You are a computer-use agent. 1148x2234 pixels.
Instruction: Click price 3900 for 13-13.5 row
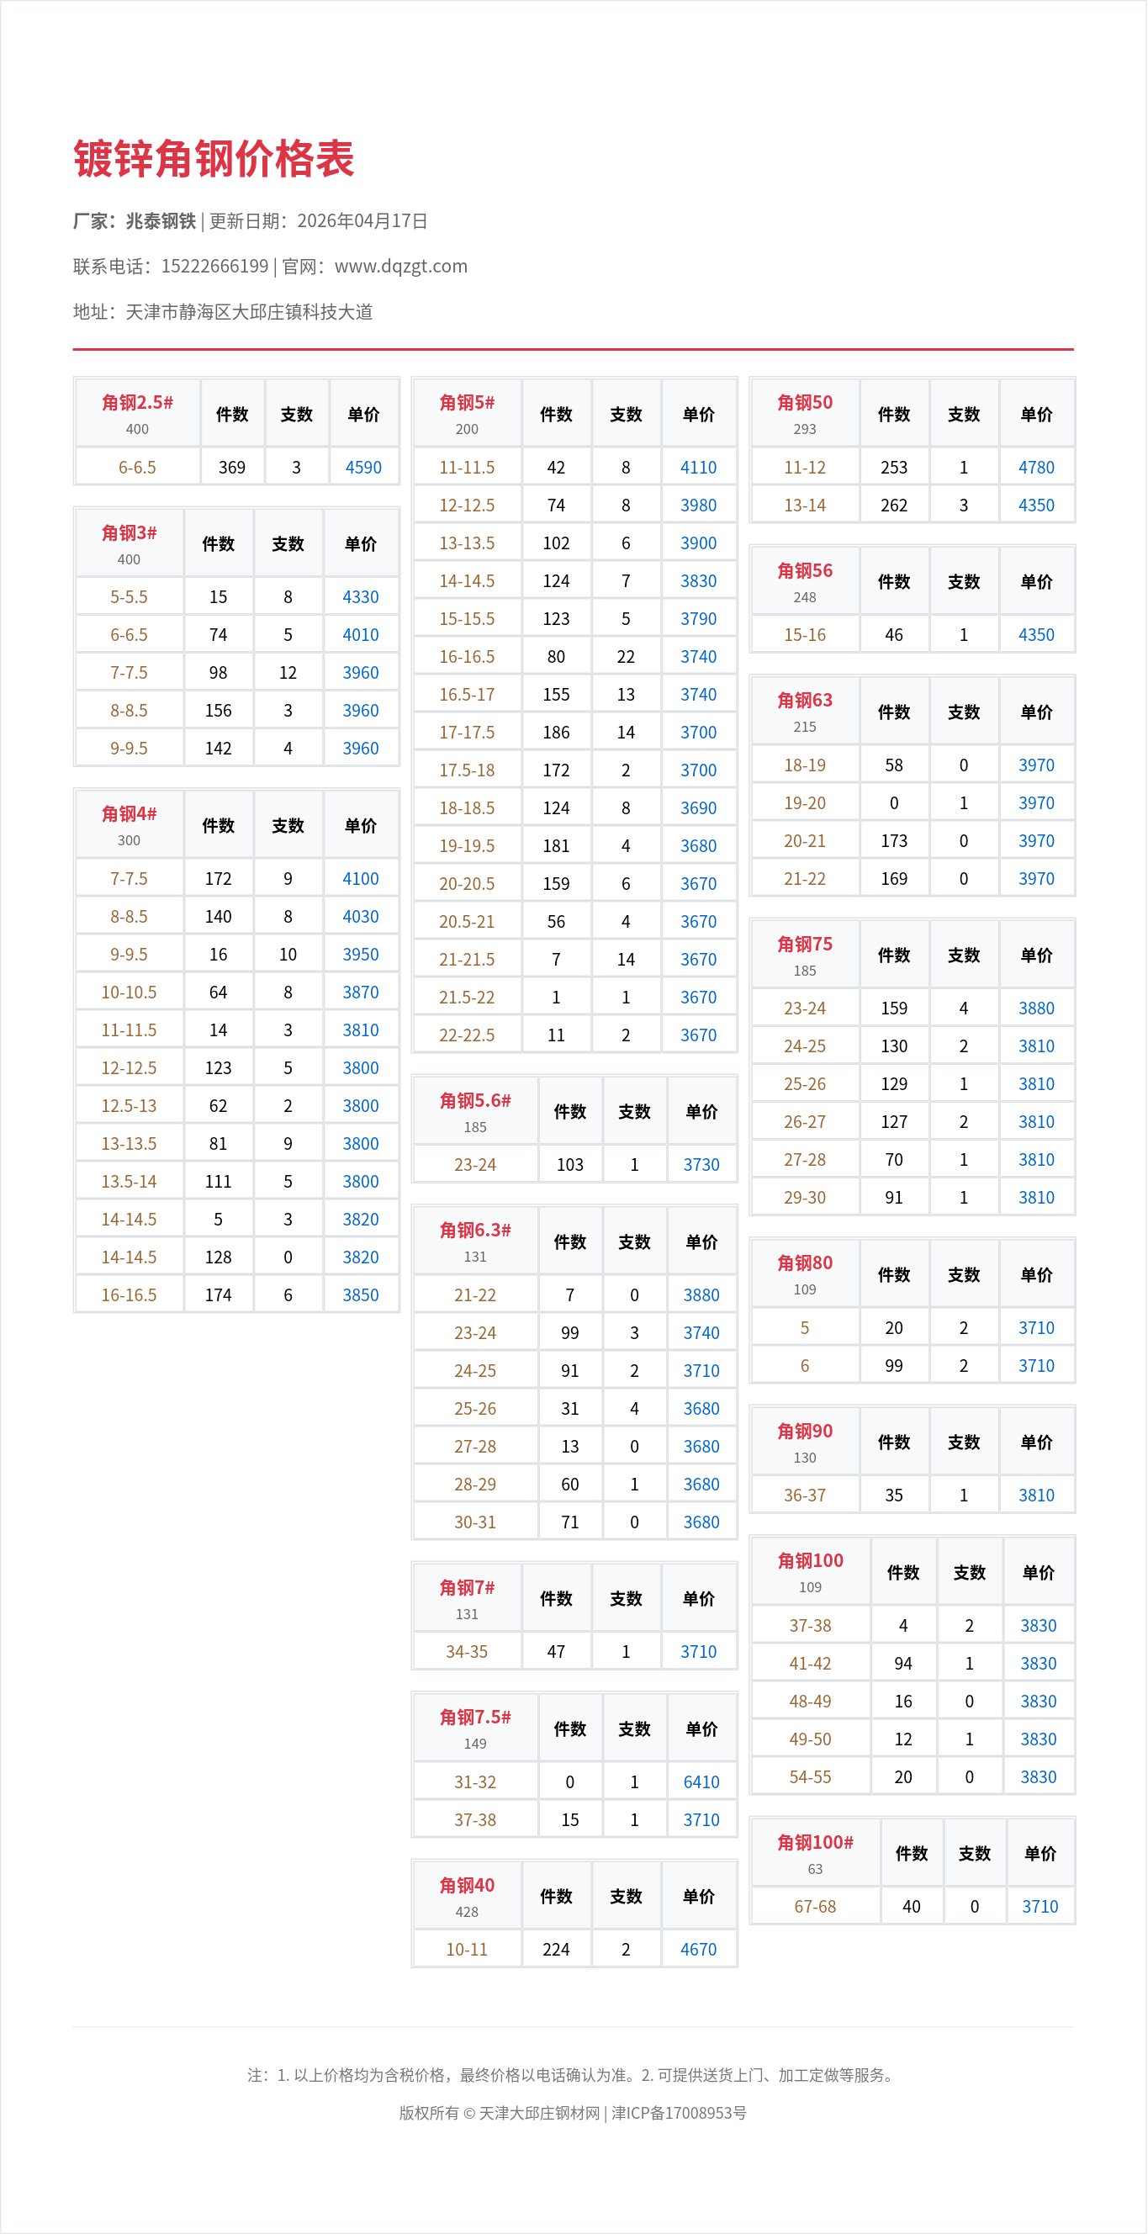[x=698, y=543]
